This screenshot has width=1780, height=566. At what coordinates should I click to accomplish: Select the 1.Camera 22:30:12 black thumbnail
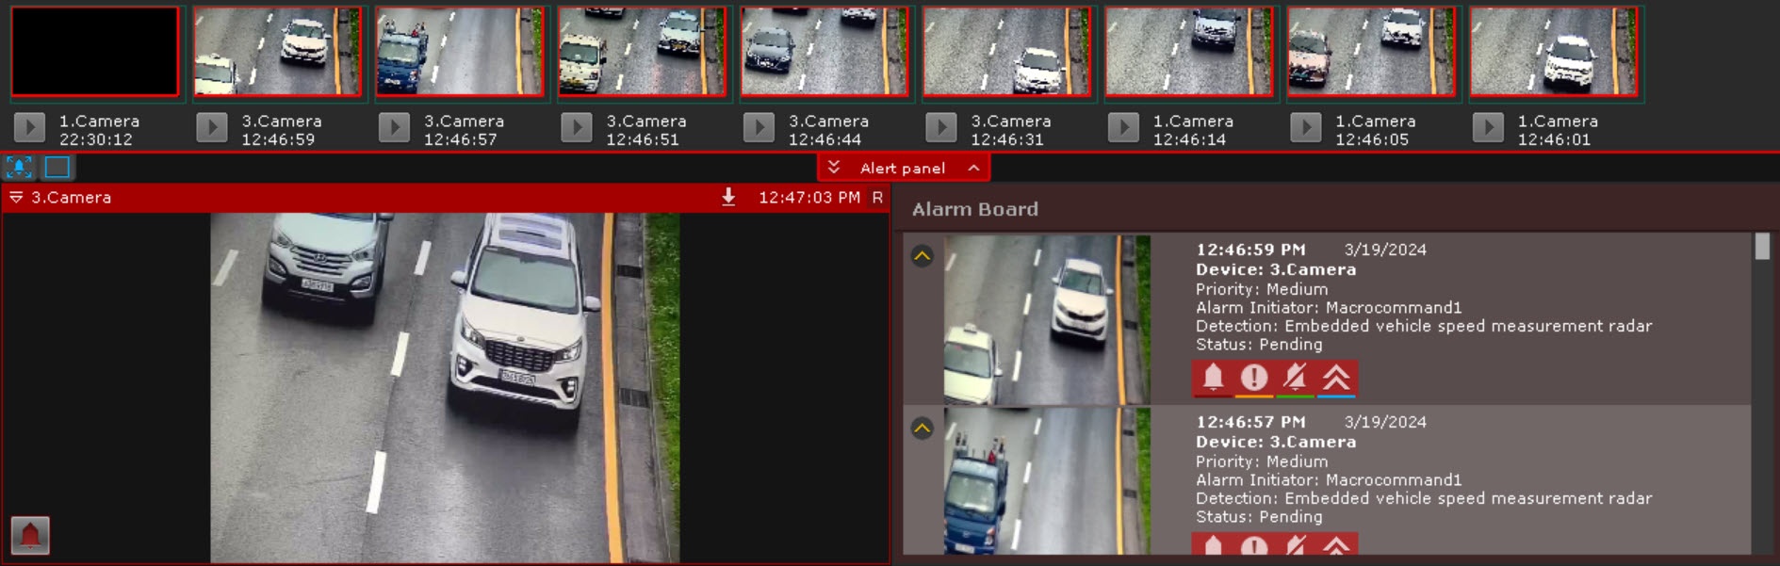pos(94,51)
